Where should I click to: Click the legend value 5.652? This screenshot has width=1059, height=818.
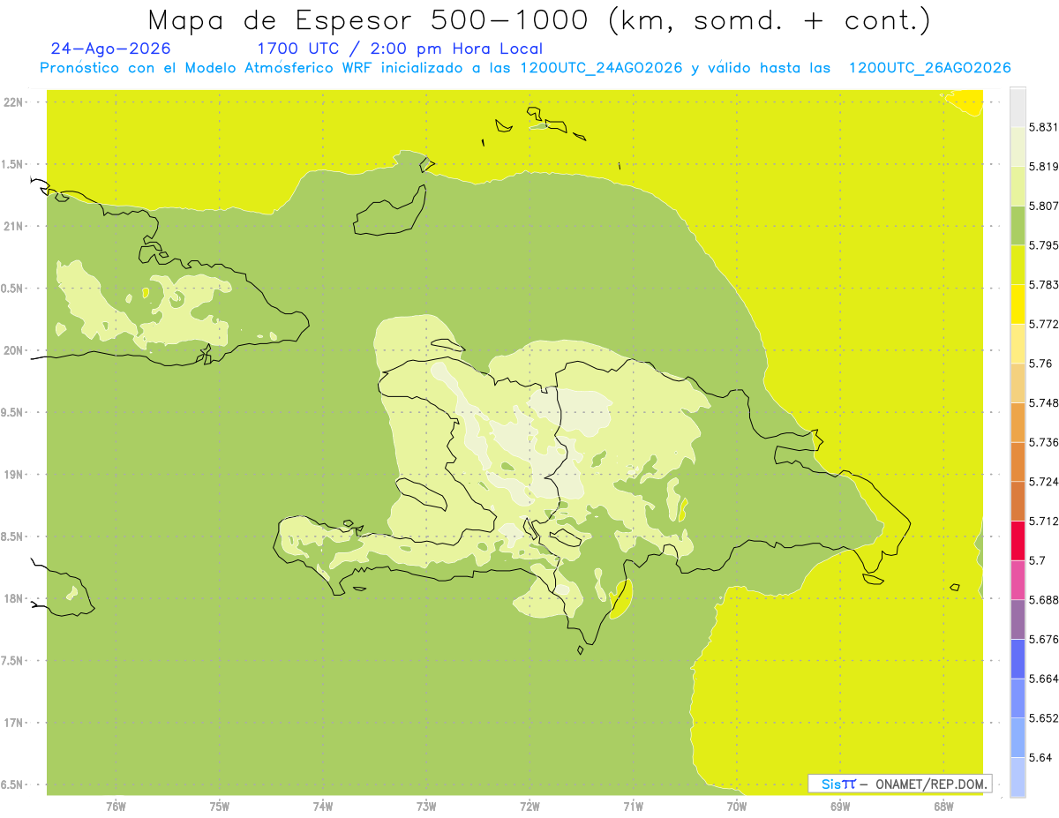pos(1044,717)
